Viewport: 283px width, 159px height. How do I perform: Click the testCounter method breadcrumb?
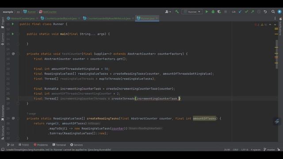pos(48,12)
